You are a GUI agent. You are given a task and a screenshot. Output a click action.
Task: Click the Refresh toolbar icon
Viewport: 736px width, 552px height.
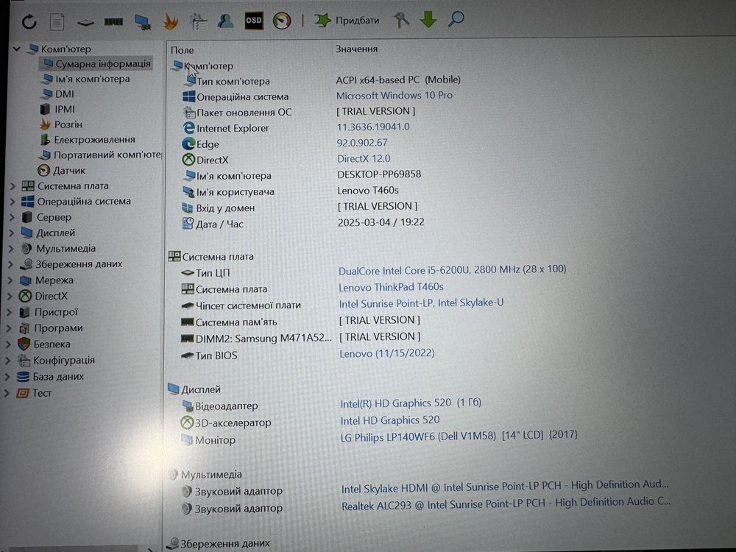[29, 21]
